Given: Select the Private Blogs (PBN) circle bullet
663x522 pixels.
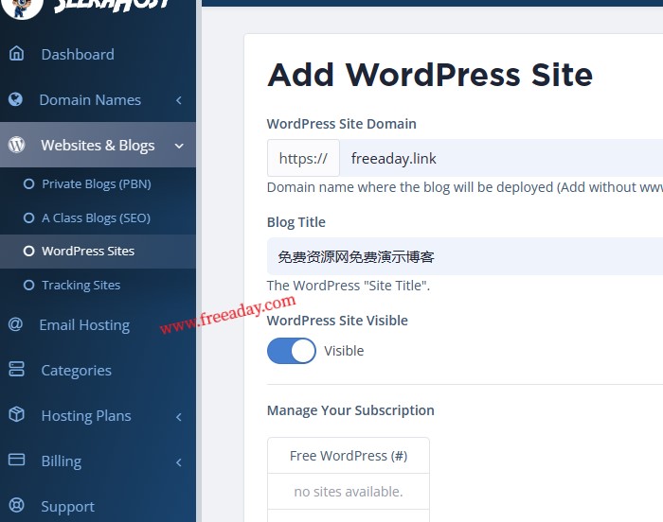Looking at the screenshot, I should [x=28, y=184].
